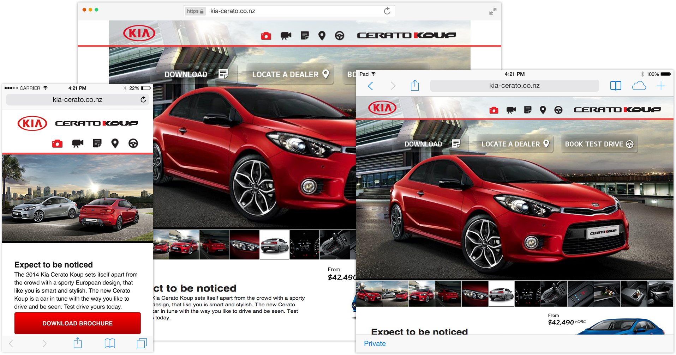Tap the reload icon in iPhone address bar
676x355 pixels.
pyautogui.click(x=143, y=100)
